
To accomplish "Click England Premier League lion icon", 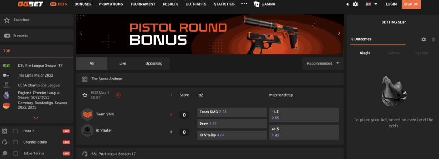I will click(6, 95).
